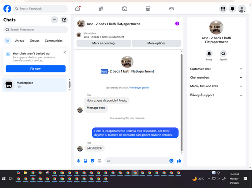Expand Customize chat section
The image size is (252, 188).
[216, 69]
